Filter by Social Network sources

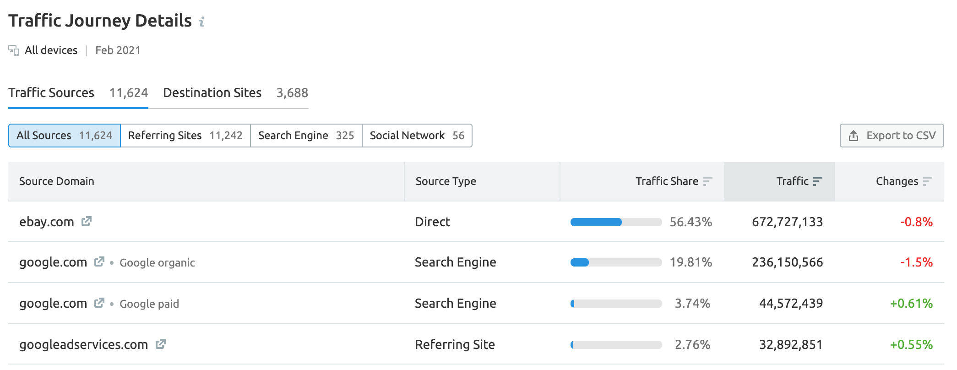(417, 136)
